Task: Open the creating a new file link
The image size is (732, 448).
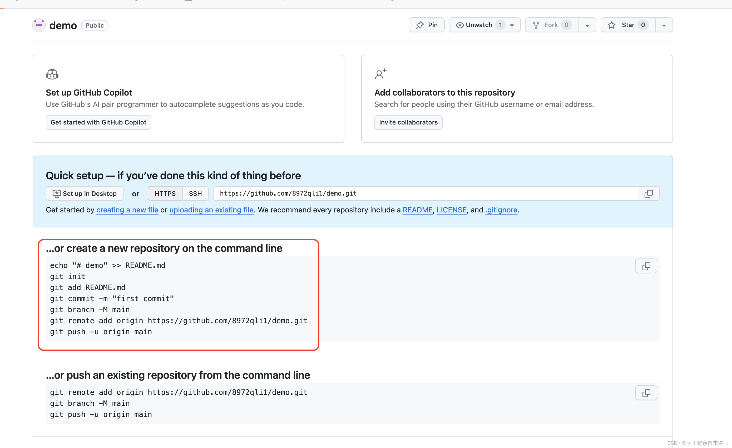Action: (x=127, y=210)
